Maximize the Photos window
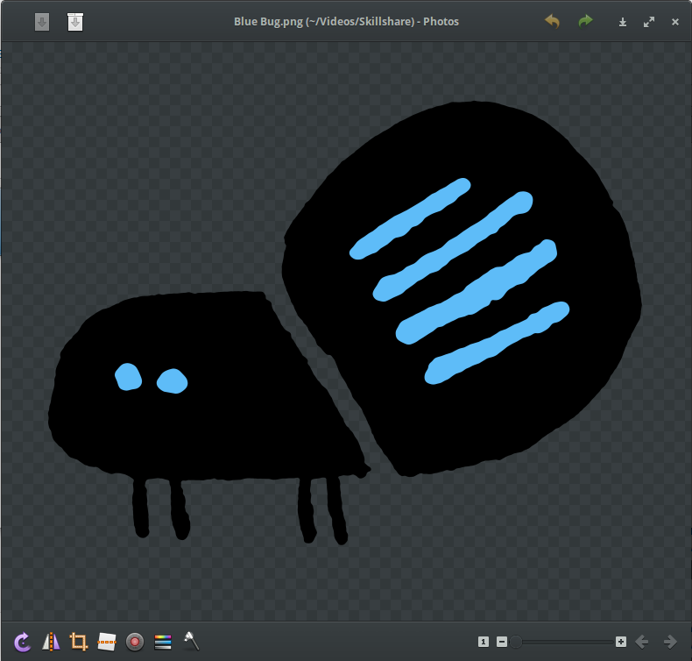The width and height of the screenshot is (692, 661). pyautogui.click(x=649, y=22)
